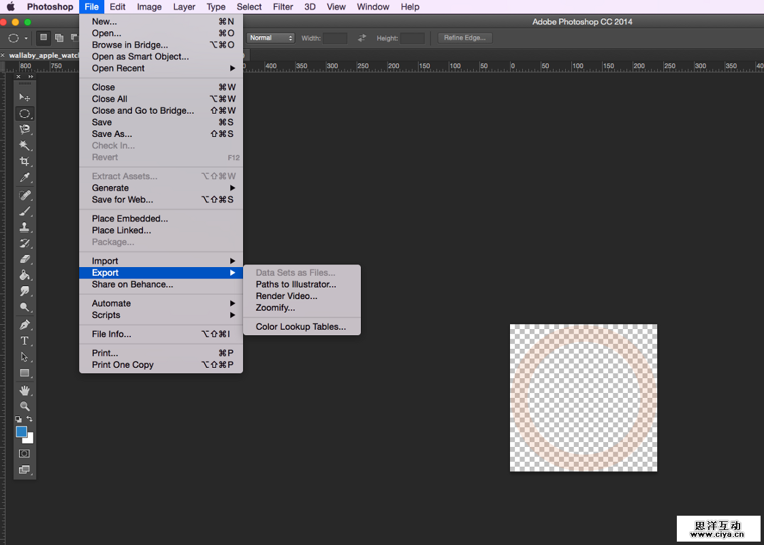Choose Save for Web from File menu

pos(123,200)
